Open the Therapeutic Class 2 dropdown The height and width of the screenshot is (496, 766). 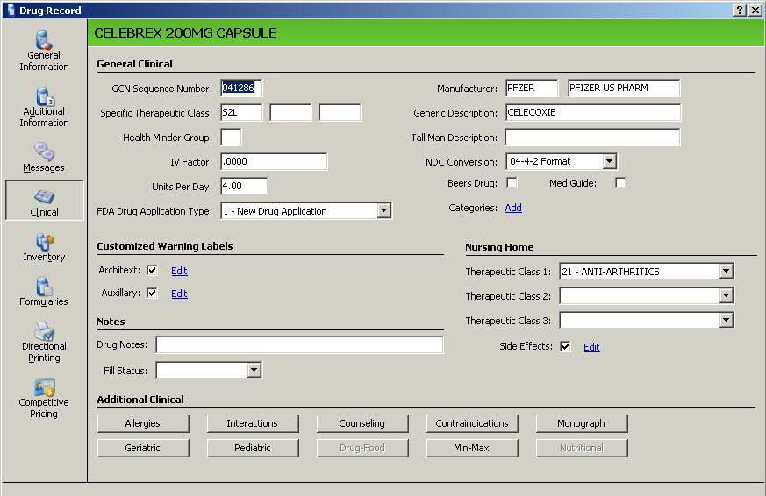pyautogui.click(x=727, y=295)
